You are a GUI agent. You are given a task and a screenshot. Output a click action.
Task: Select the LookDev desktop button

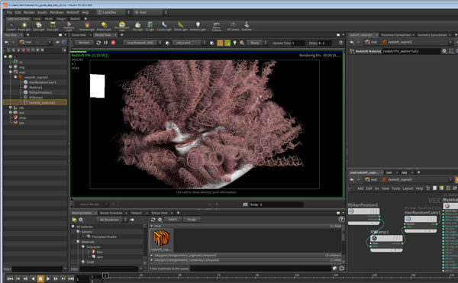tap(111, 12)
